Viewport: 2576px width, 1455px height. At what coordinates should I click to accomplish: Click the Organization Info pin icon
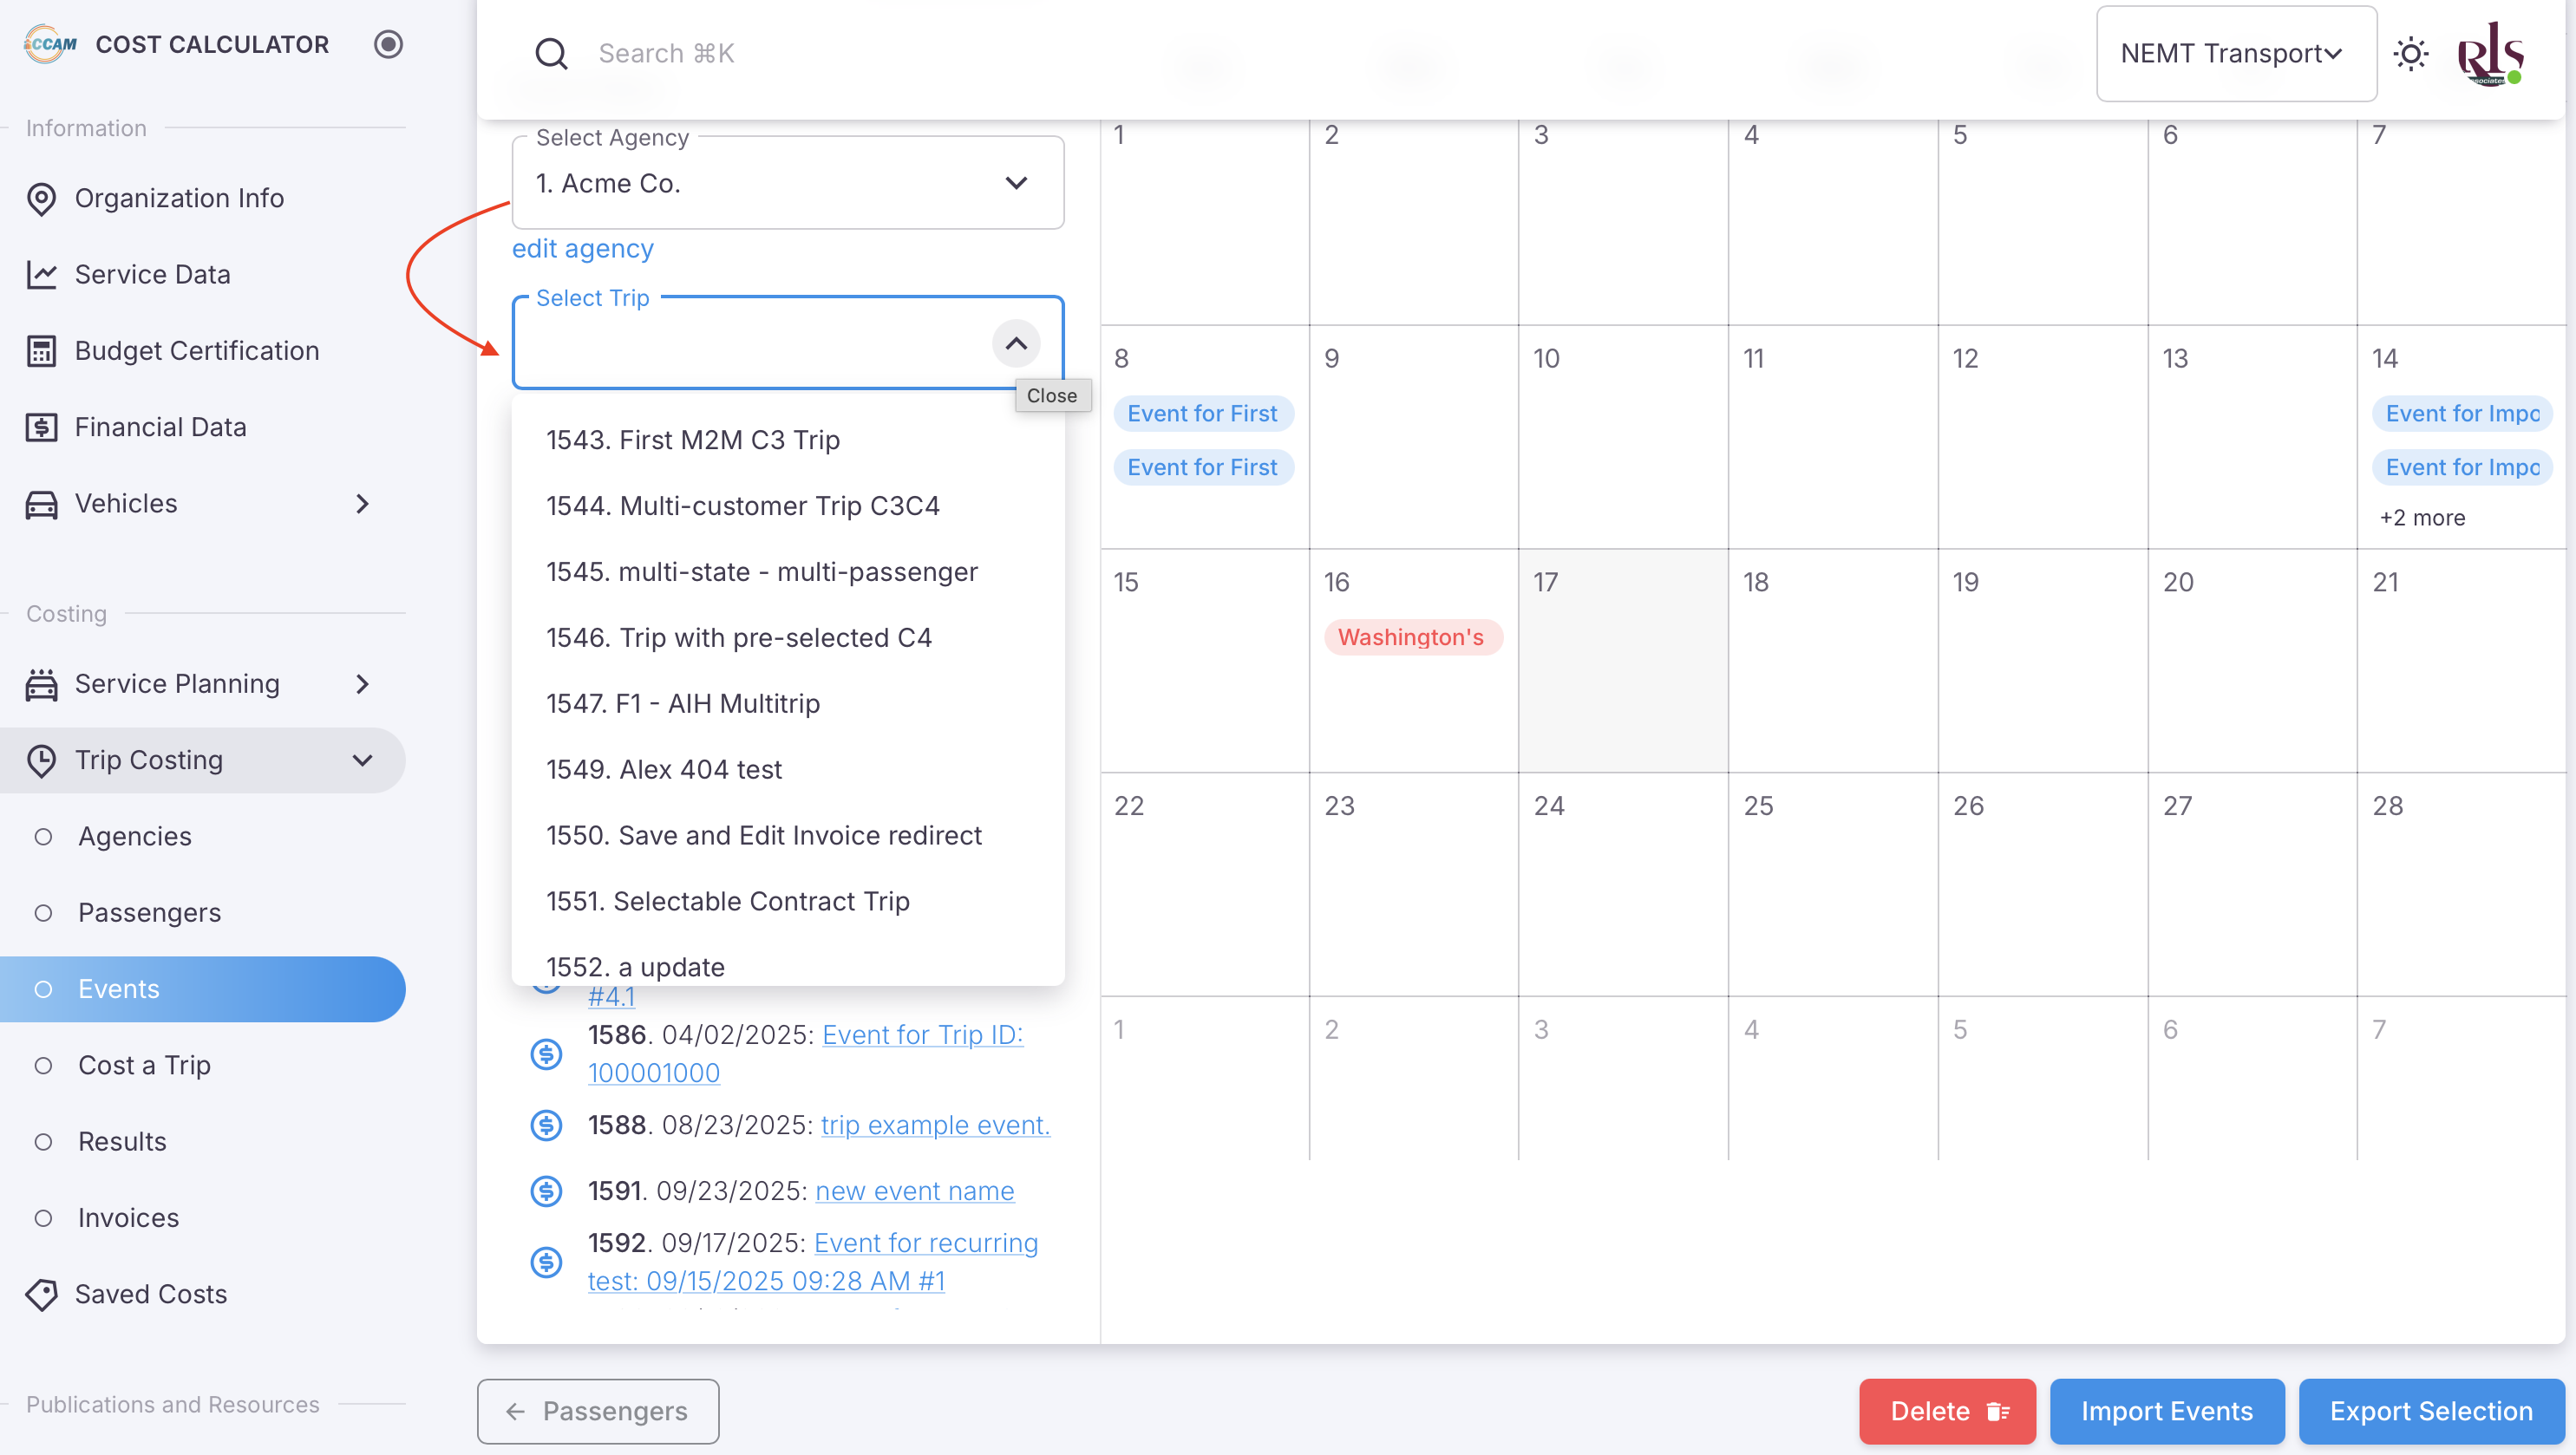tap(41, 199)
